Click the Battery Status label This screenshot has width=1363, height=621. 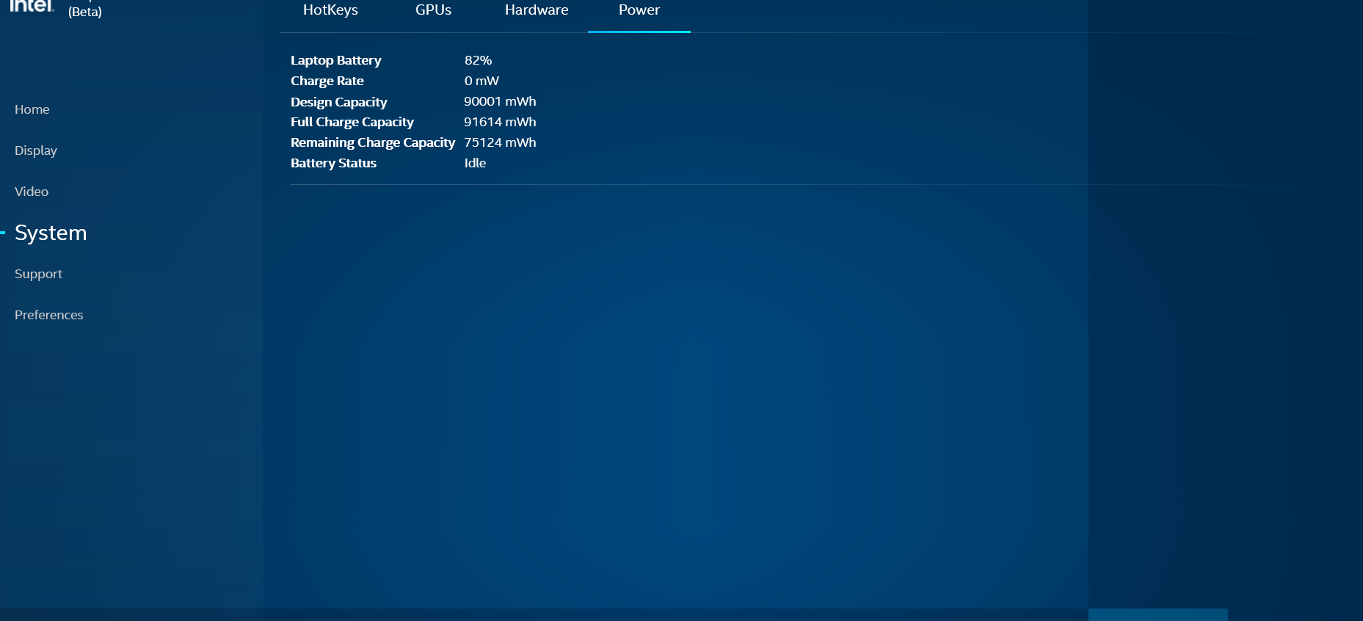[333, 163]
